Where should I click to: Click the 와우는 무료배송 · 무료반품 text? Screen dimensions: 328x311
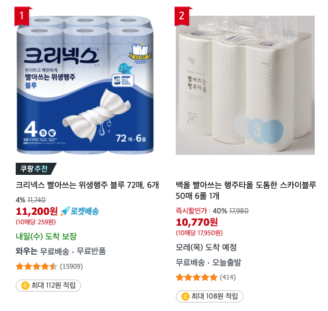click(60, 251)
